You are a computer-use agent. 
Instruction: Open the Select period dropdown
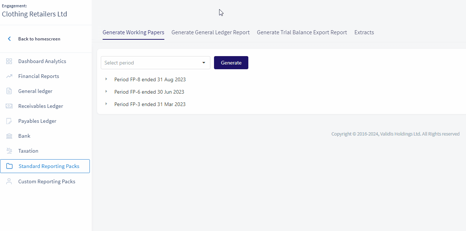click(155, 62)
